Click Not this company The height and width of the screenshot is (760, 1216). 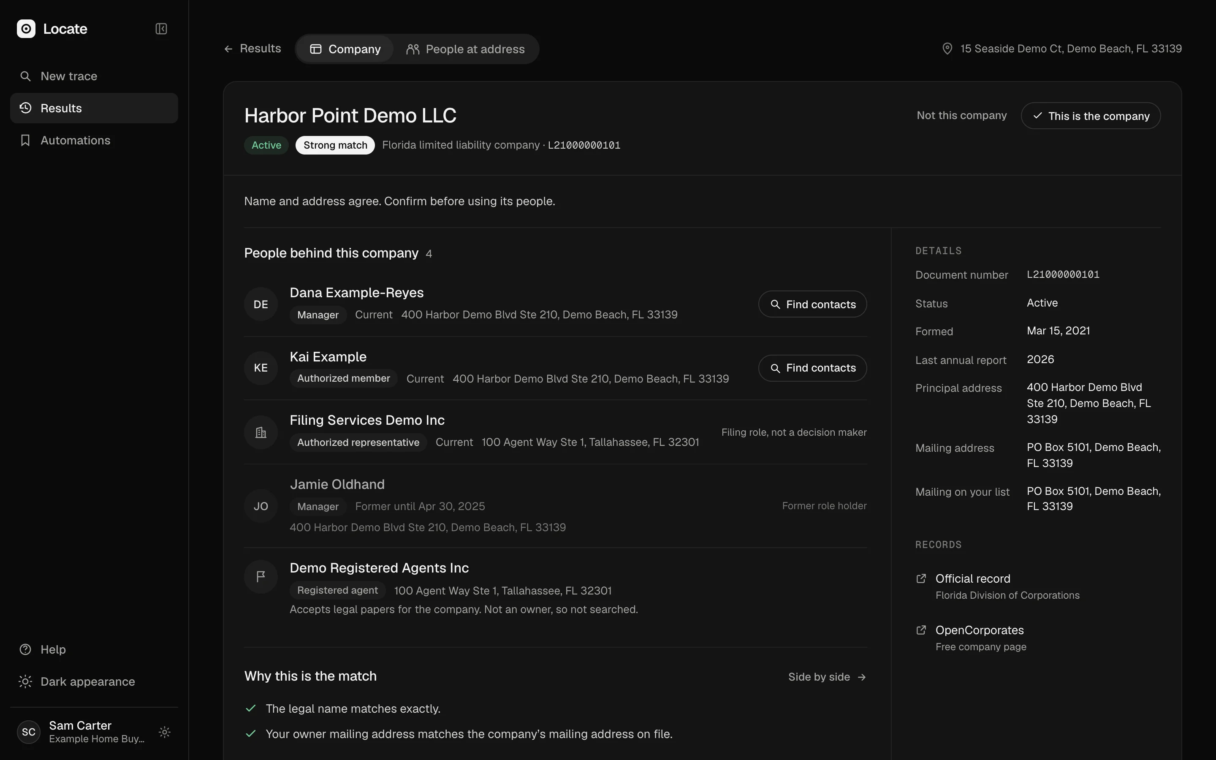961,115
